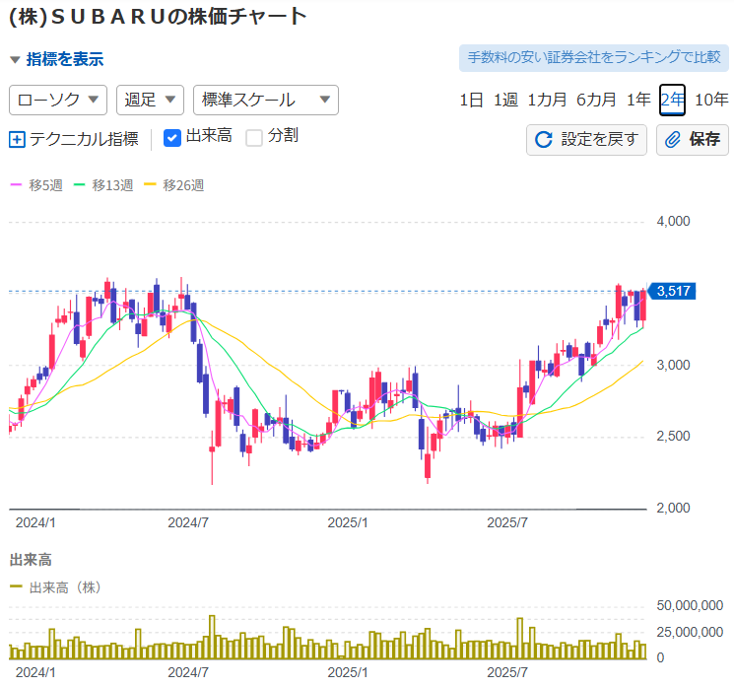
Task: Click the yellow 移26週 legend swatch
Action: tap(150, 184)
